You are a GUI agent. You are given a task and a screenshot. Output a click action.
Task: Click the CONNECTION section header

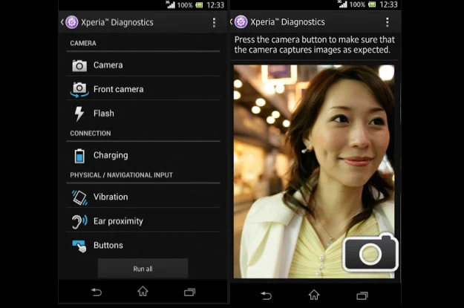pos(91,134)
